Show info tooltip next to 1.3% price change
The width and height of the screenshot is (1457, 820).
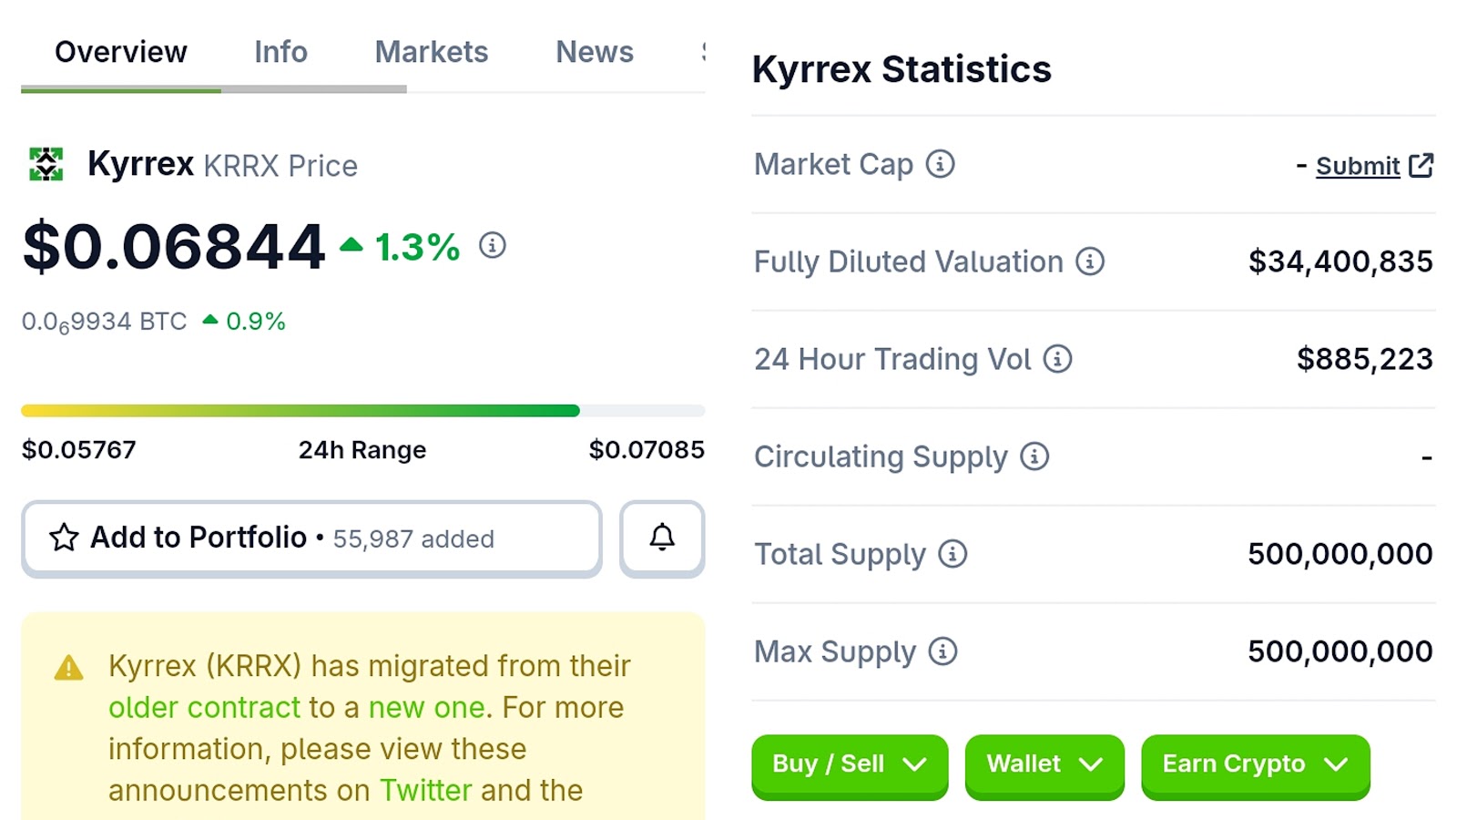point(493,245)
